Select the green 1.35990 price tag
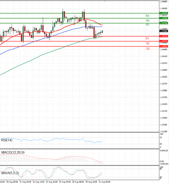Screen dimensions: 169x184 click(164, 18)
